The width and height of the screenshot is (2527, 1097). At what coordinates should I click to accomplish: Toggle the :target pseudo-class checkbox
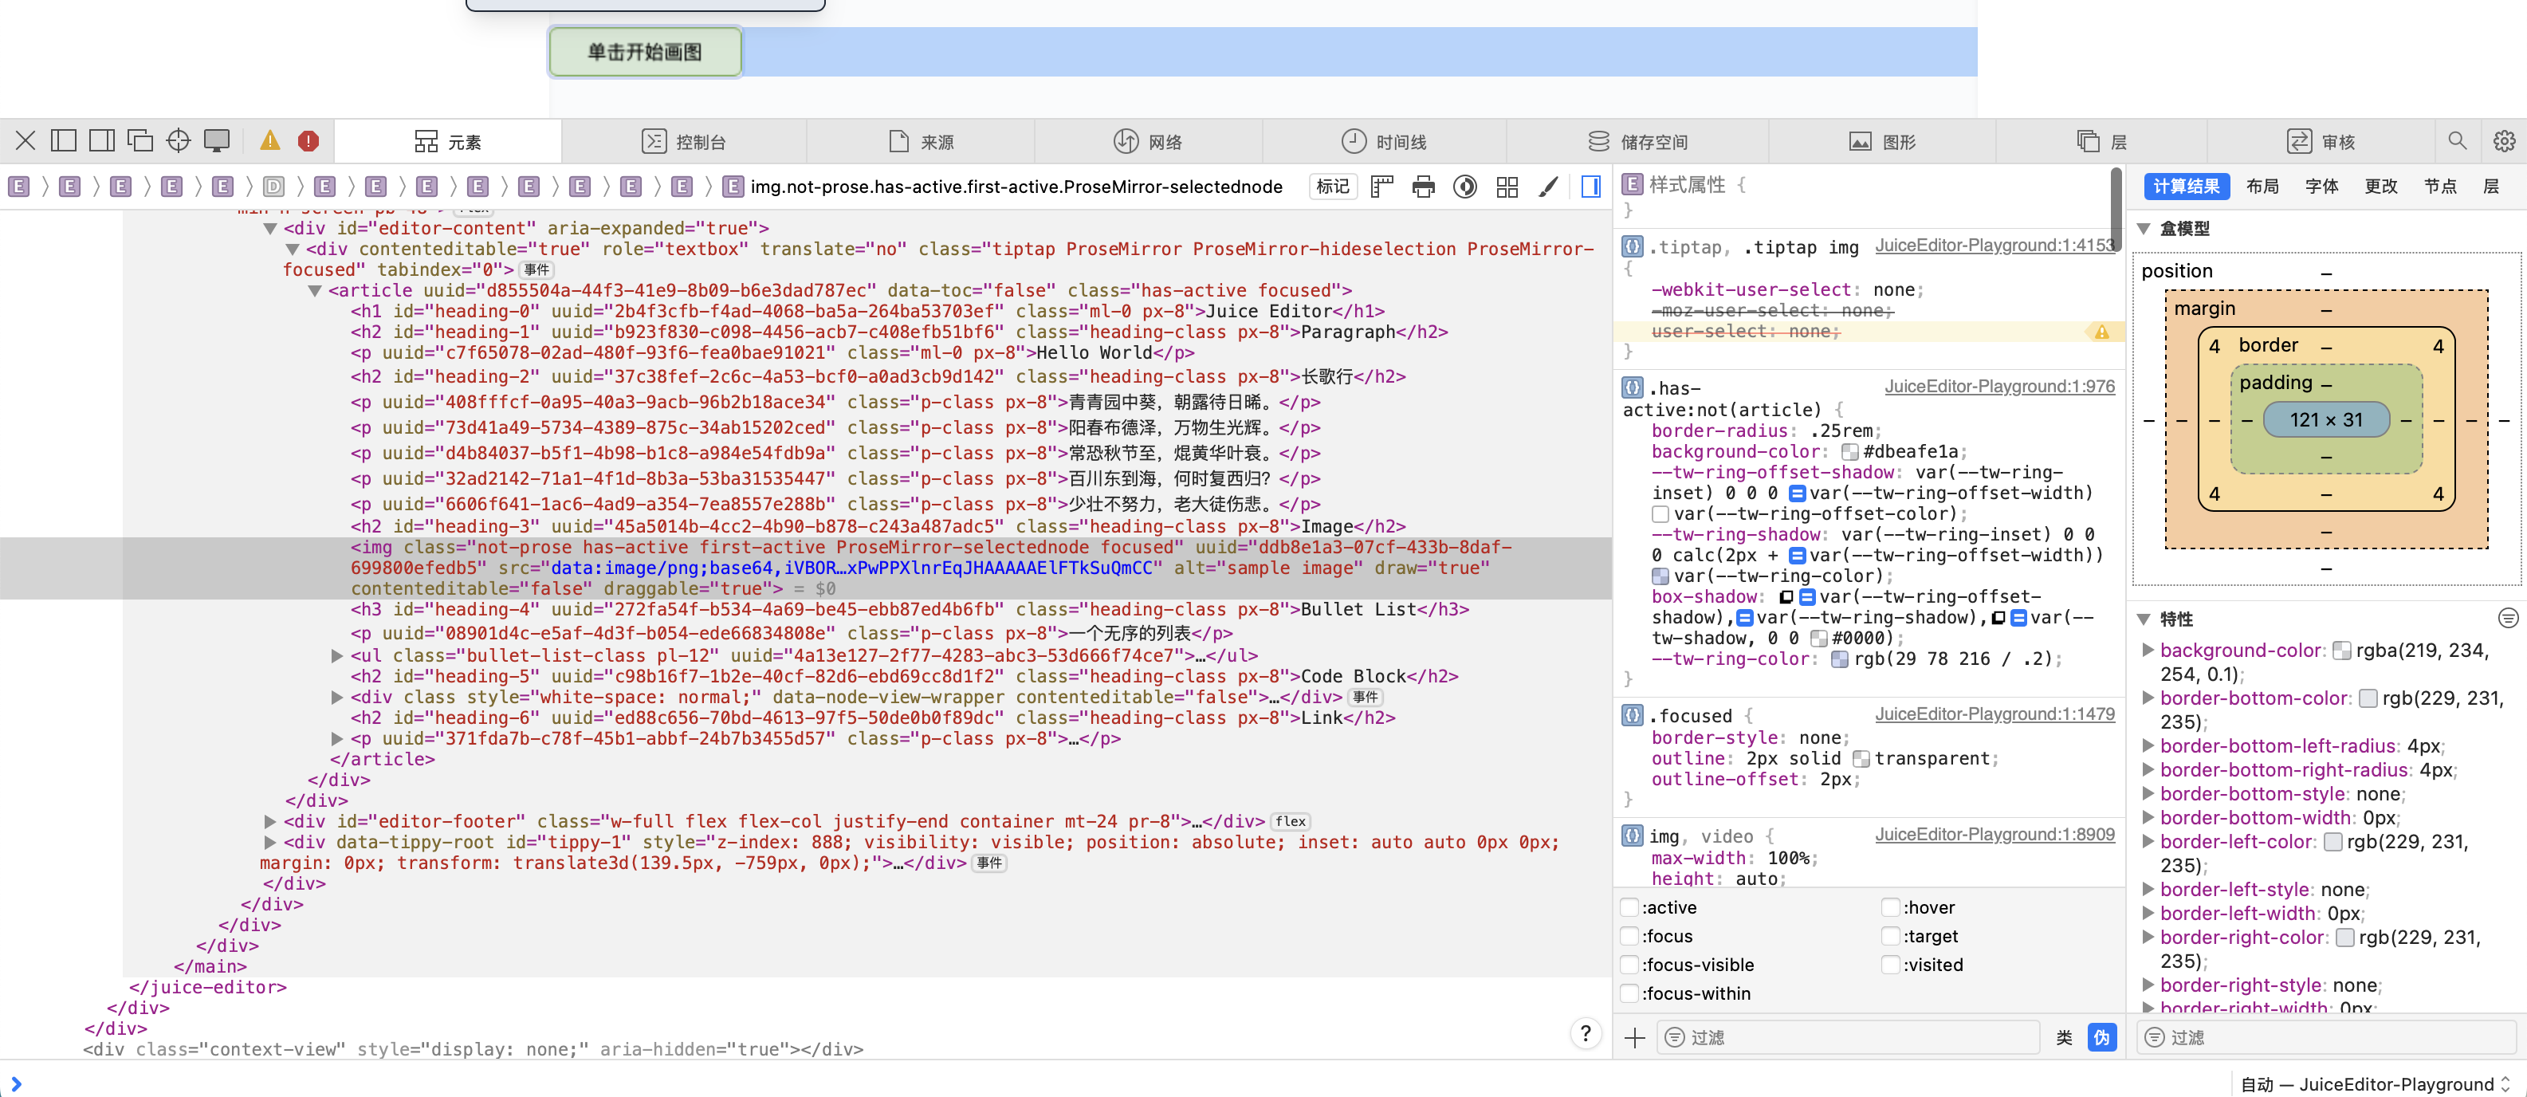click(x=1890, y=935)
